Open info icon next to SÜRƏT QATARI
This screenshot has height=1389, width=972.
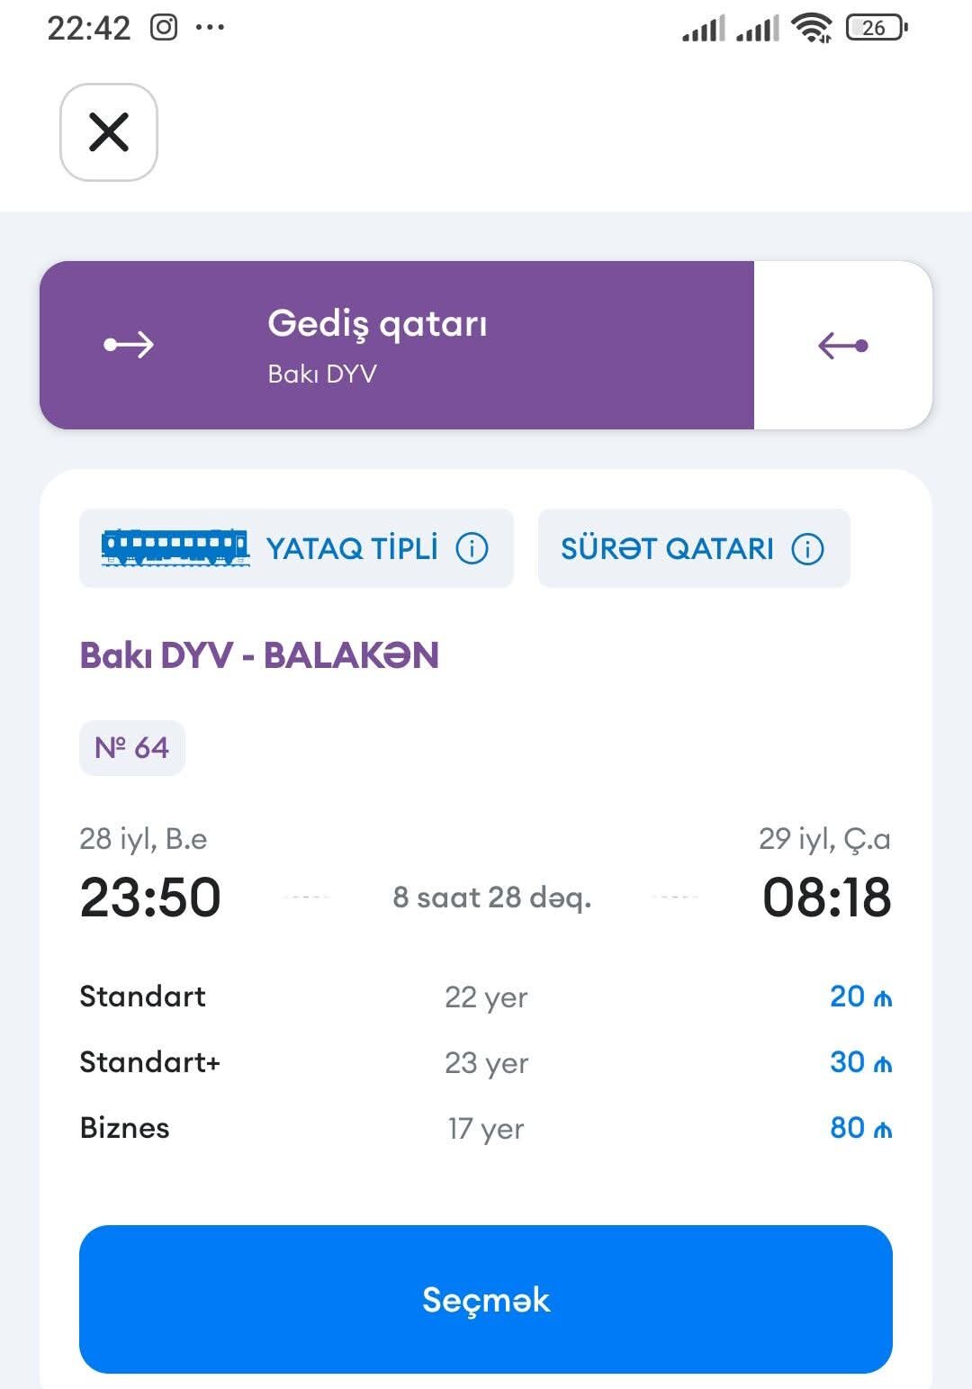807,548
